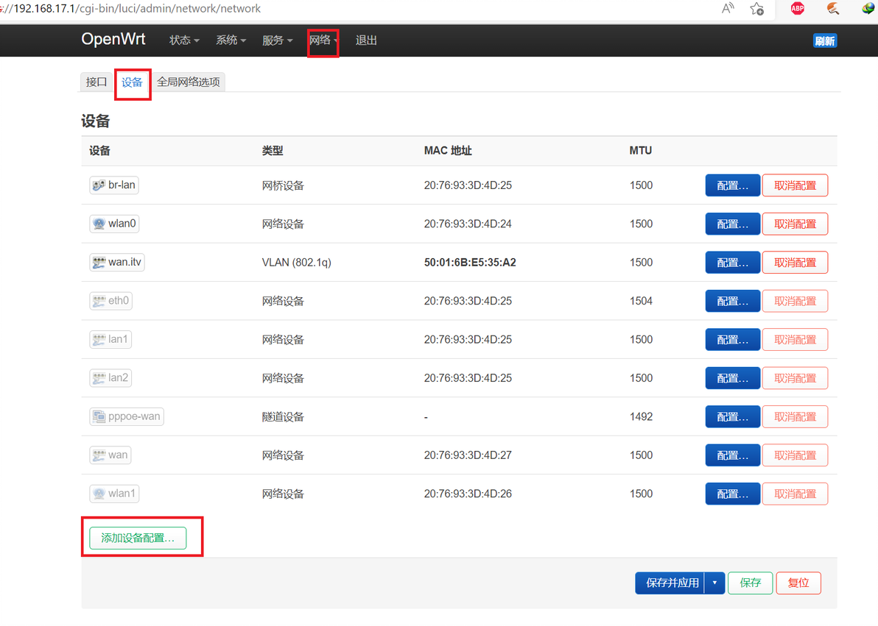
Task: Switch to the 接口 tab
Action: click(x=96, y=82)
